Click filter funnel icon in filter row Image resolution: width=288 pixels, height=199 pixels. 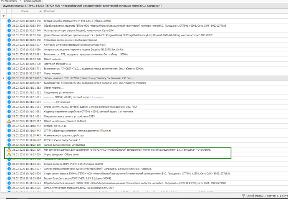(x=4, y=16)
